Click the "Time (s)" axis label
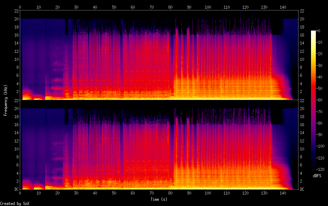 pyautogui.click(x=159, y=199)
